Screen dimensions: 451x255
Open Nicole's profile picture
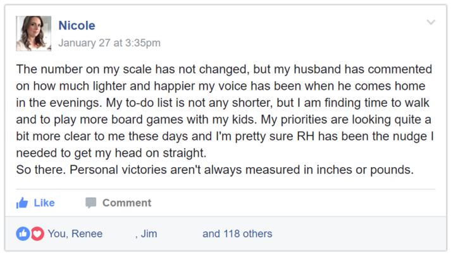click(34, 34)
